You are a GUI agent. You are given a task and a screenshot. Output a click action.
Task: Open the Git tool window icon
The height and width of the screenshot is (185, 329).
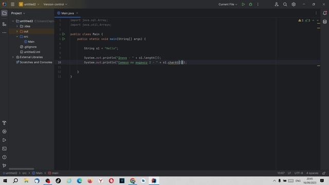click(4, 165)
